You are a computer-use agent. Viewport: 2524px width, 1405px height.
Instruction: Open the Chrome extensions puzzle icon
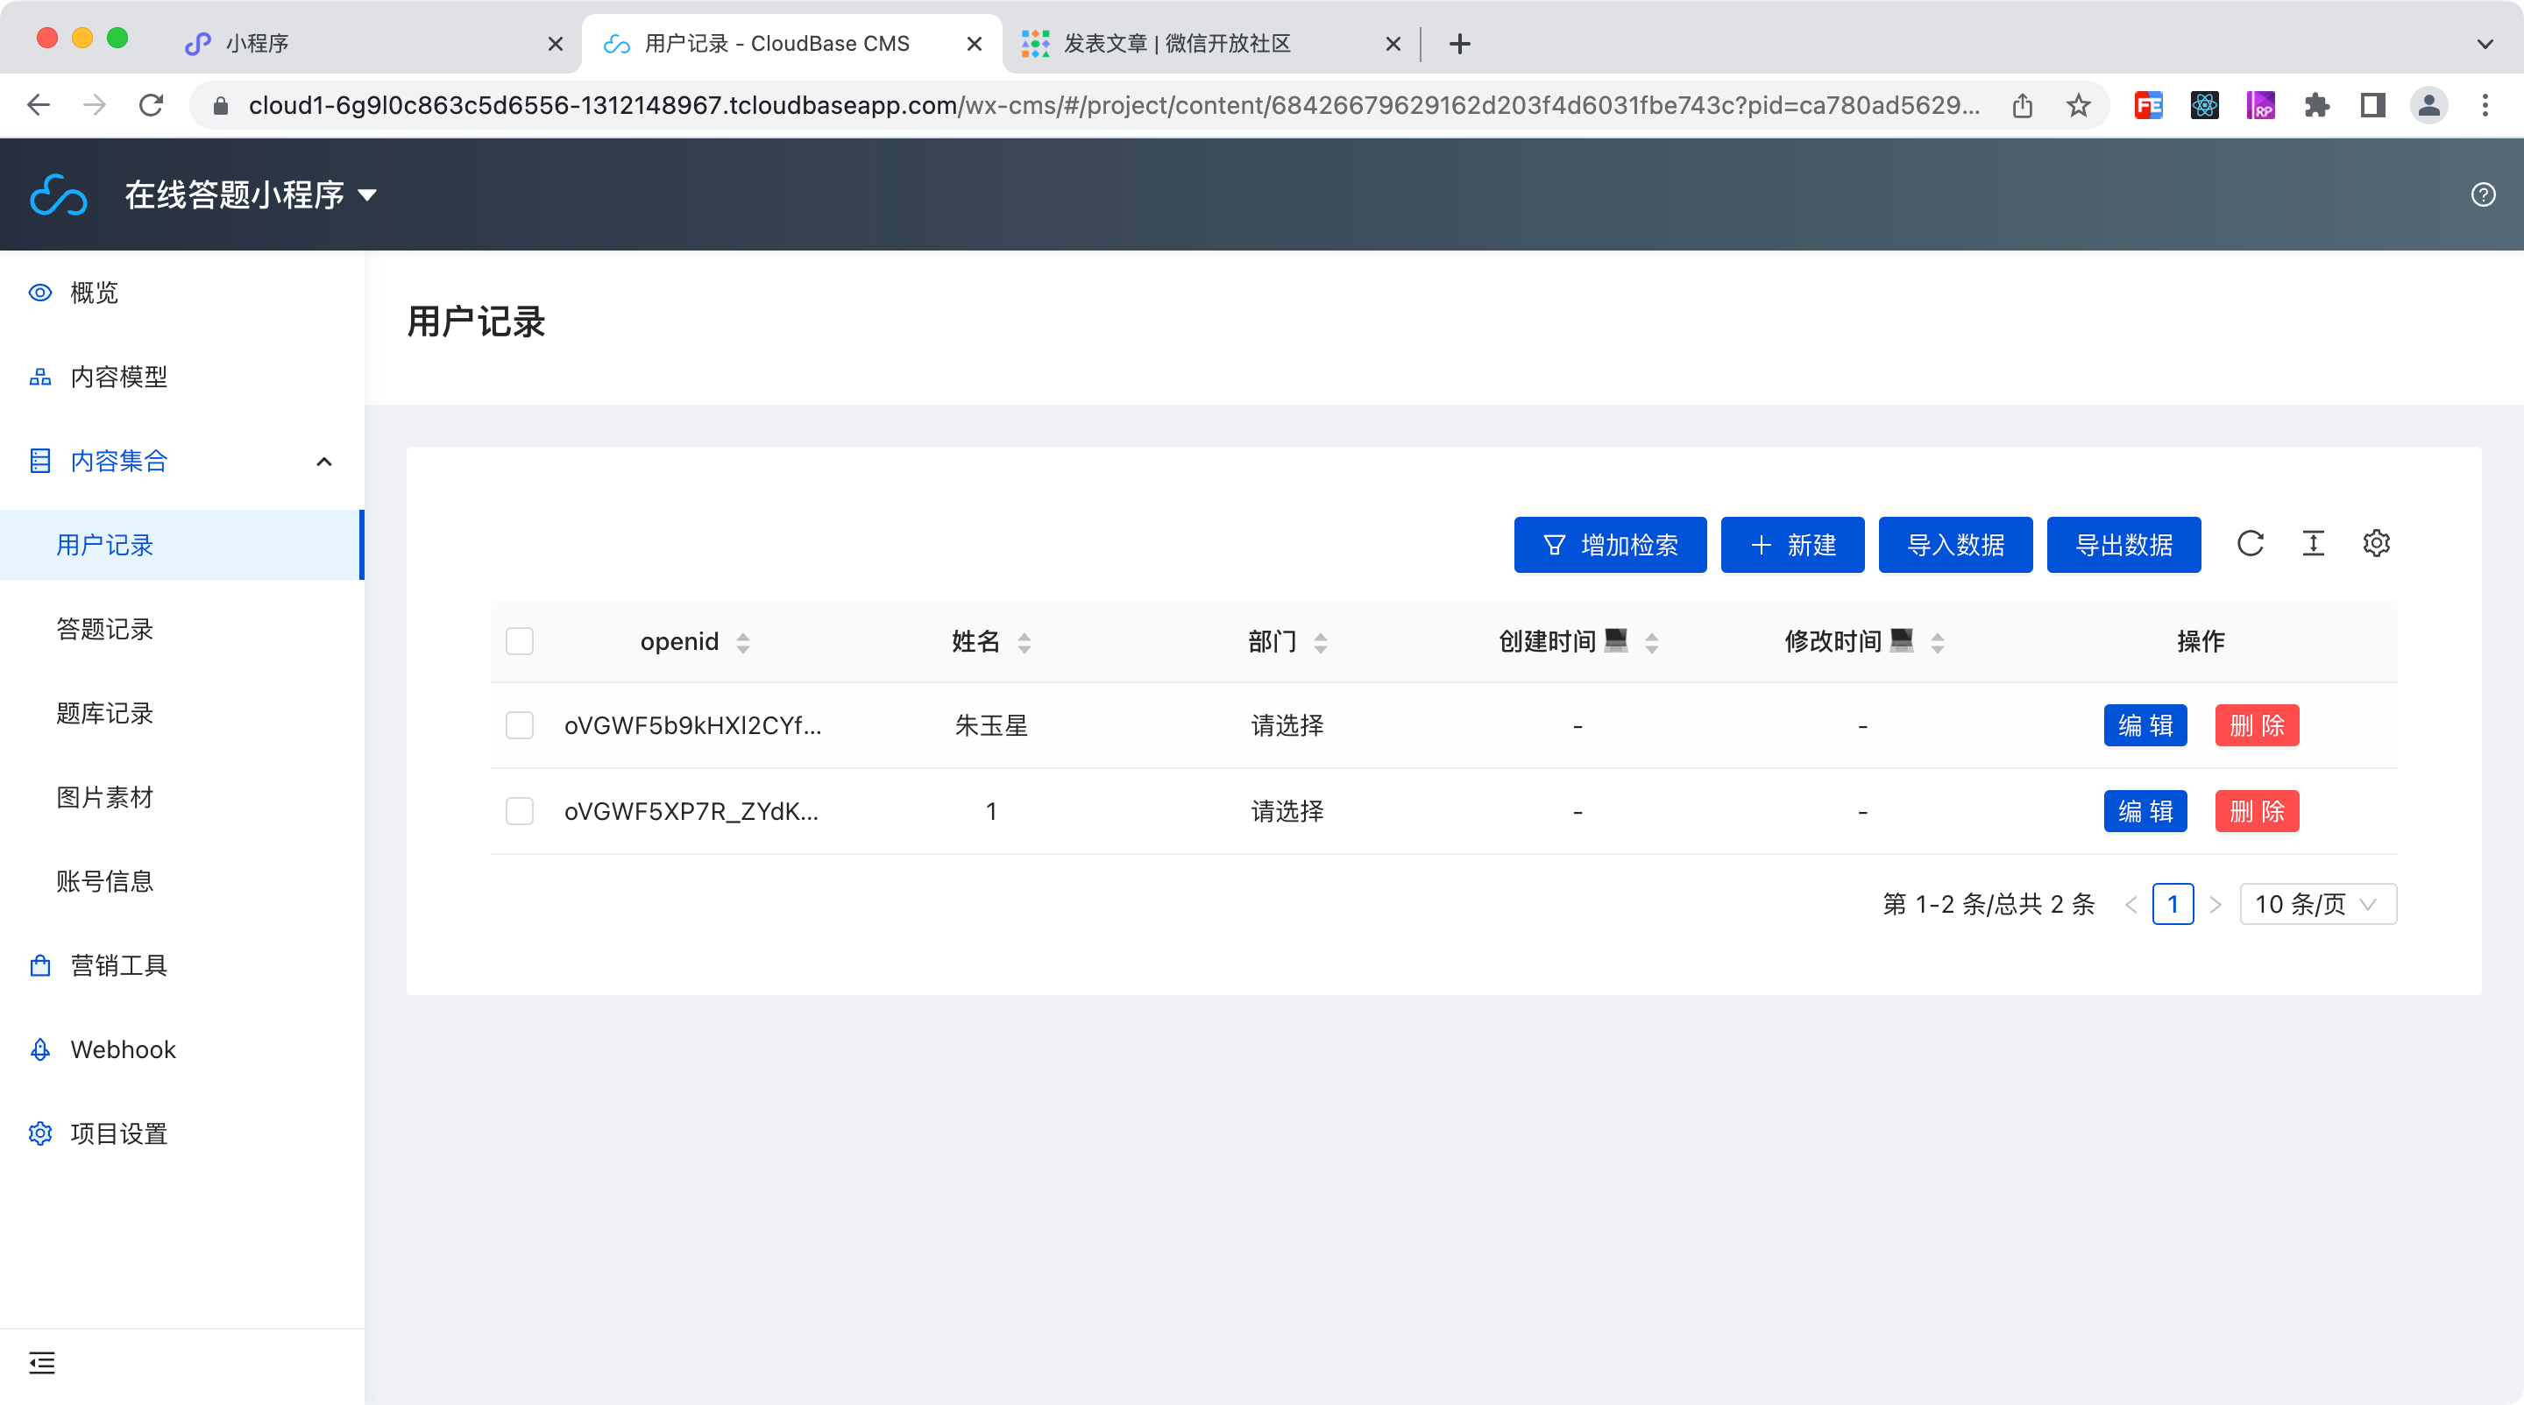point(2316,106)
